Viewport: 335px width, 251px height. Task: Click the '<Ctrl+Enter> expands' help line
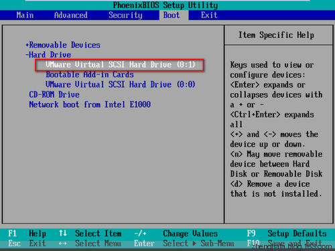pyautogui.click(x=272, y=114)
